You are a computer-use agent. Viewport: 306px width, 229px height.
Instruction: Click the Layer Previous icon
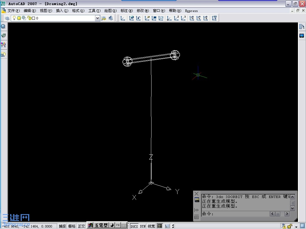(111, 18)
